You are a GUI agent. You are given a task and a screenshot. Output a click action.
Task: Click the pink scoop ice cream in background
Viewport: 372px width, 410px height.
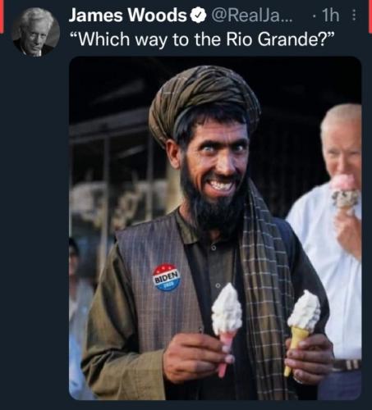pyautogui.click(x=345, y=192)
